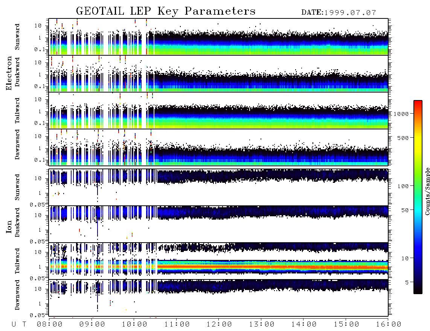Select the 'DATE:1999.07.07' label
430x331 pixels.
point(339,12)
